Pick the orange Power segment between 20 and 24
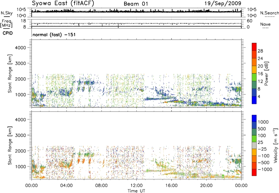This screenshot has height=193, width=279. tap(254, 62)
